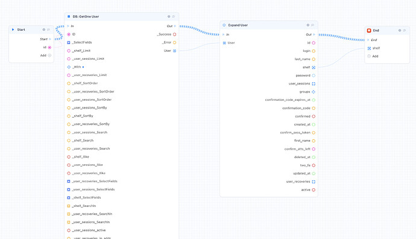Select the _user_recoveries_ilike input port
Screen dimensions: 416x239
pos(69,173)
